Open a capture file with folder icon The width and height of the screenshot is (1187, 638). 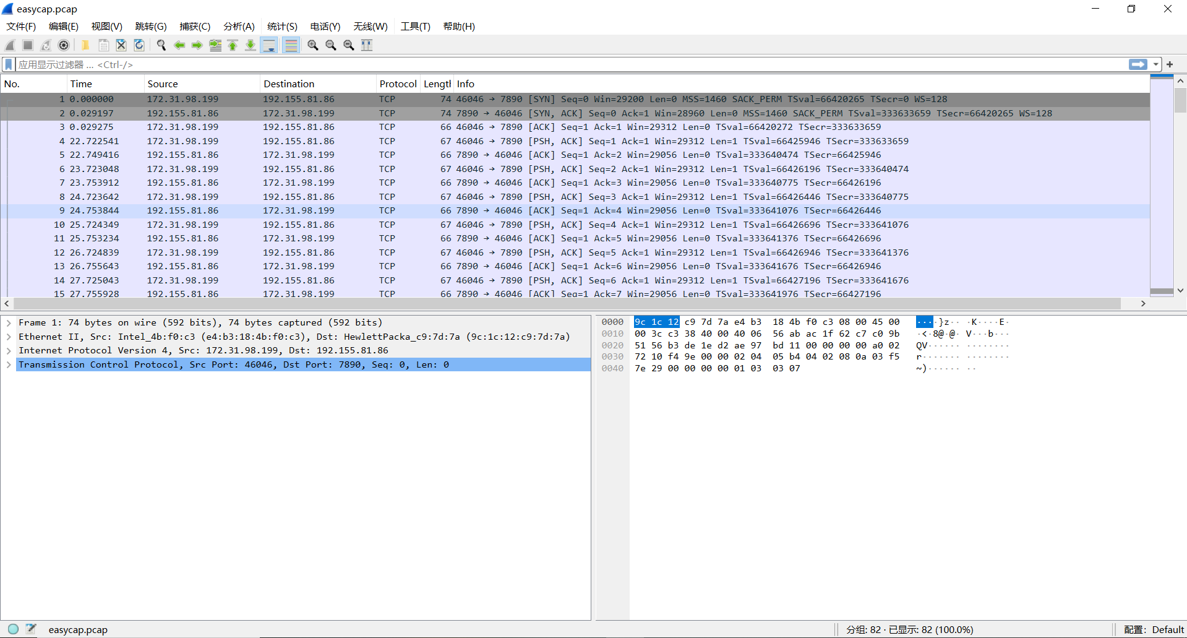click(x=85, y=45)
